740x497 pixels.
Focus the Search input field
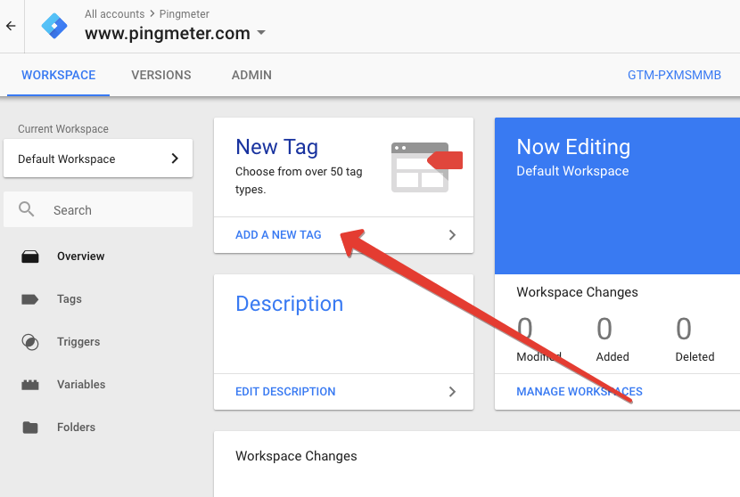[x=98, y=209]
